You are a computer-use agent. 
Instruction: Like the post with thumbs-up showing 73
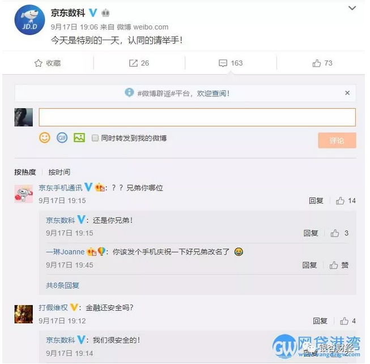tap(316, 63)
